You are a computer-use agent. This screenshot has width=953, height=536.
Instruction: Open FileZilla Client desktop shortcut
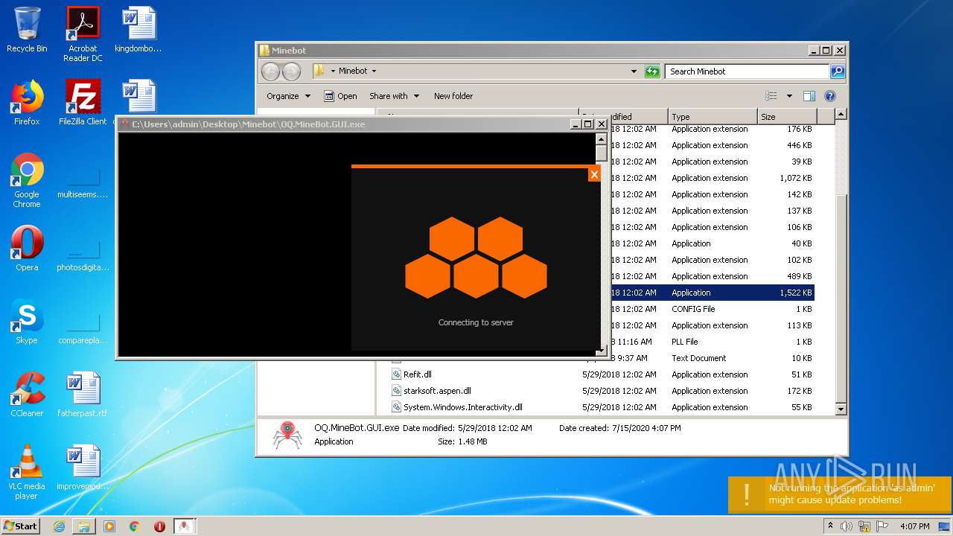83,103
